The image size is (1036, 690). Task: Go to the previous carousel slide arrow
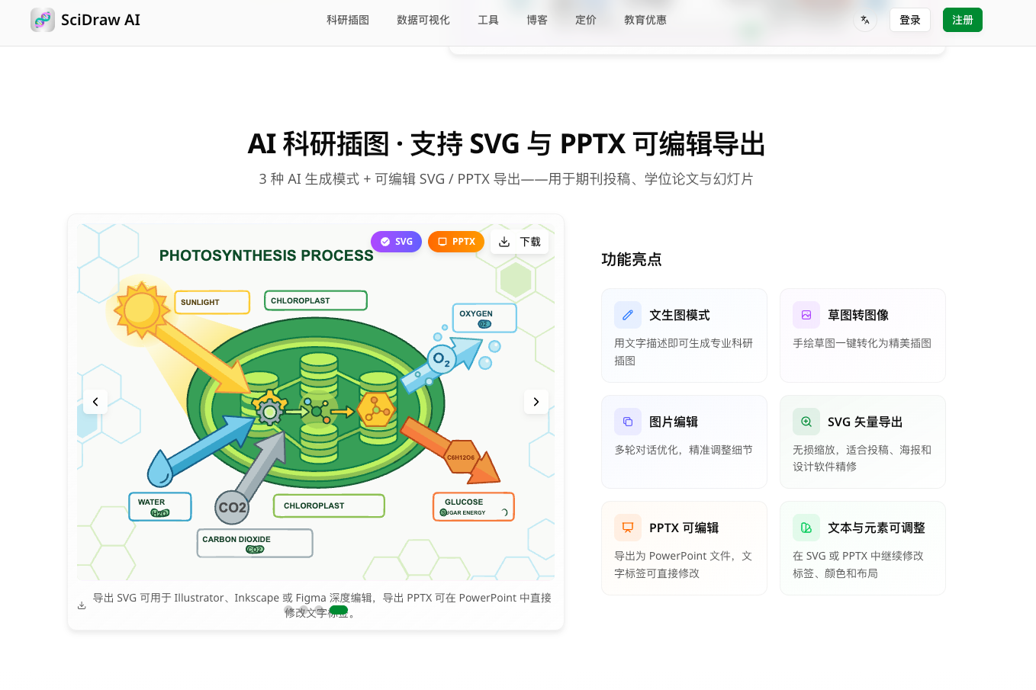[x=95, y=402]
